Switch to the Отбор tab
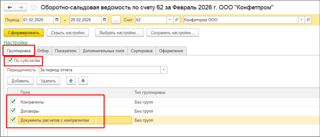This screenshot has width=320, height=137. (43, 51)
